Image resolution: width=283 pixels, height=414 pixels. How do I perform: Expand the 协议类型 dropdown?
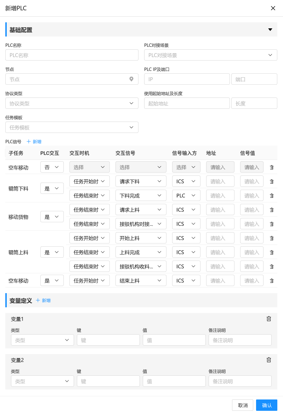point(72,103)
